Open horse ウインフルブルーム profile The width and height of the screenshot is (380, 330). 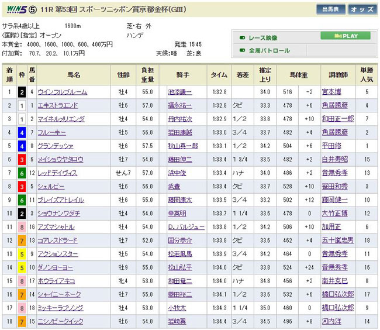coord(62,92)
